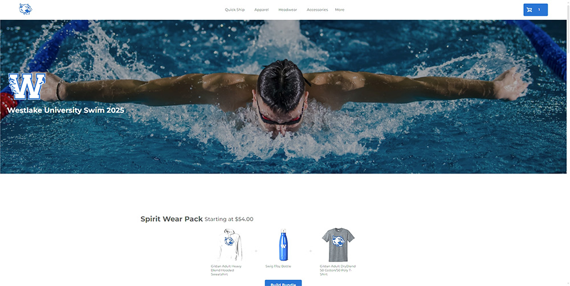Open Gildan Adult Heavy Blend Hooded Sweatshirt label
The width and height of the screenshot is (570, 286).
pos(226,271)
